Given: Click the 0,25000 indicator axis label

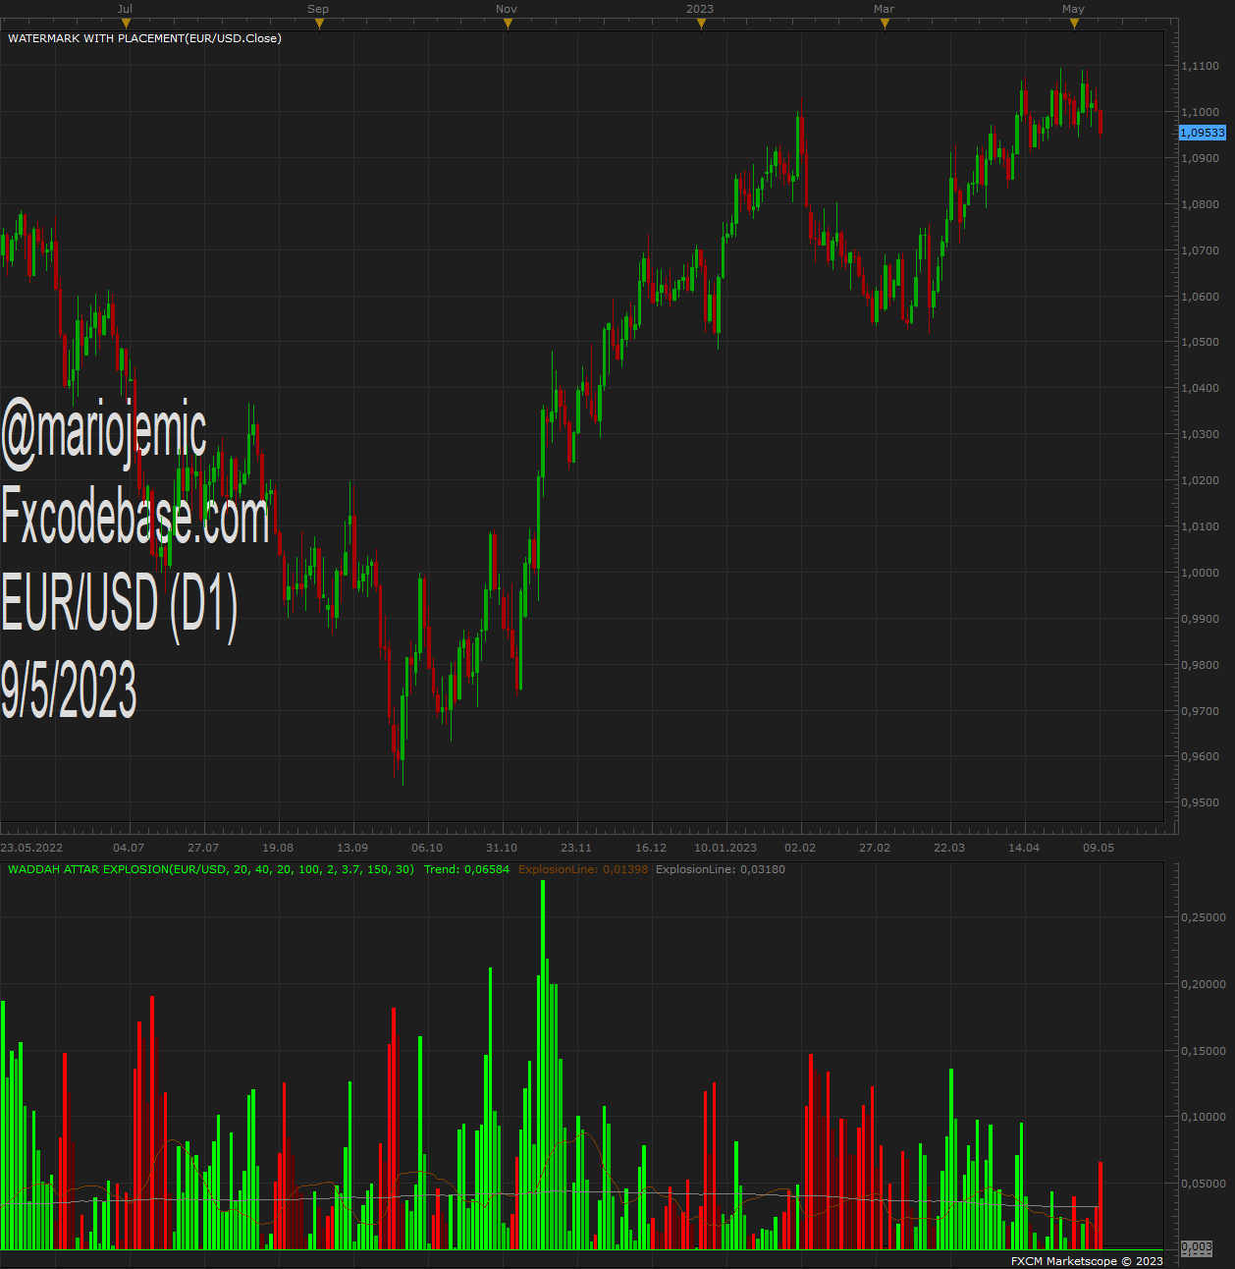Looking at the screenshot, I should point(1203,917).
